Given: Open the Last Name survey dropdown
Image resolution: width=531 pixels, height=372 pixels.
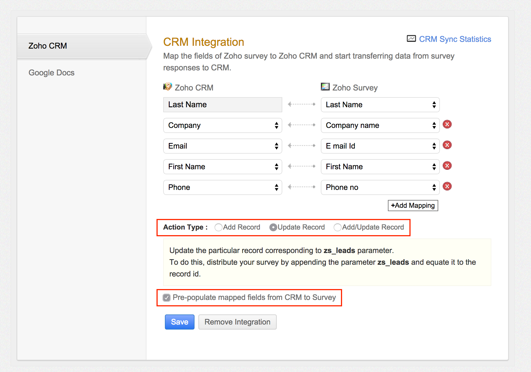Looking at the screenshot, I should (380, 105).
